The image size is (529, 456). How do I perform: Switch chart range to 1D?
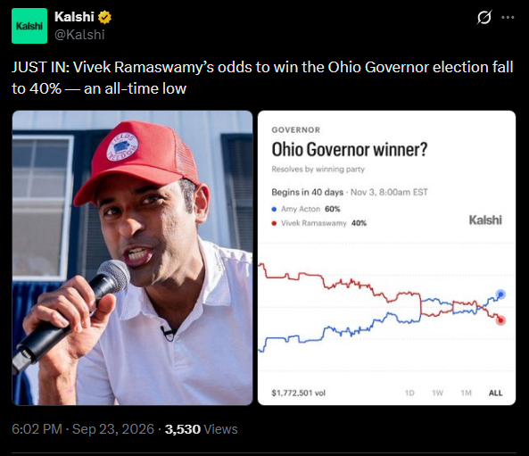(409, 393)
